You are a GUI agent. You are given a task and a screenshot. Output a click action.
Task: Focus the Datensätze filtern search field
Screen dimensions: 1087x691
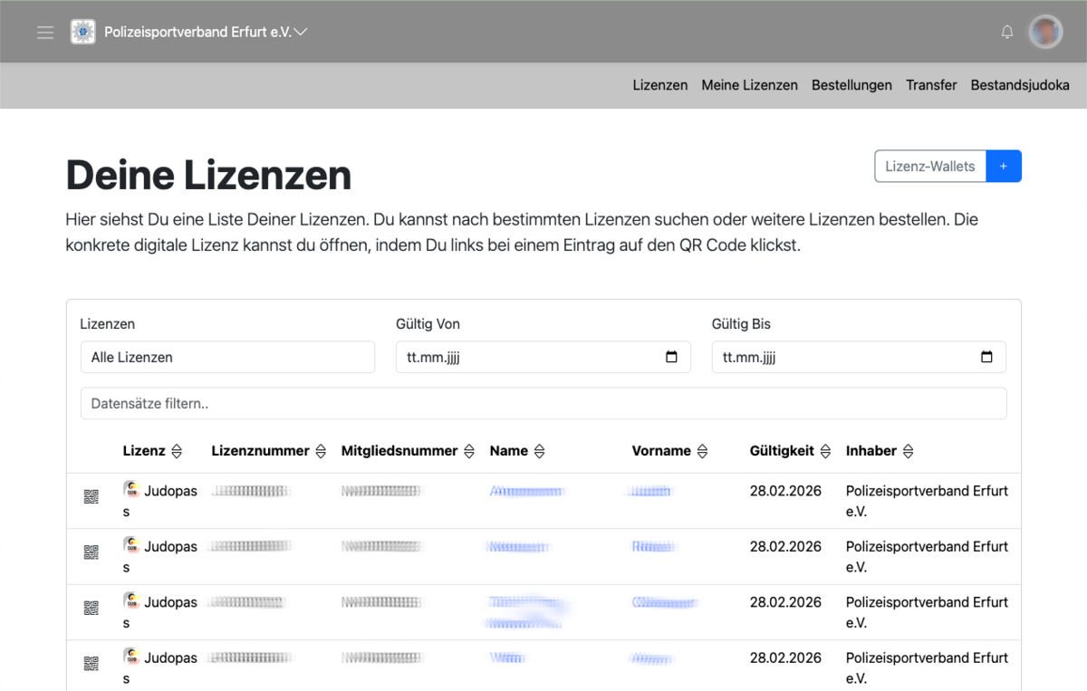pos(543,404)
